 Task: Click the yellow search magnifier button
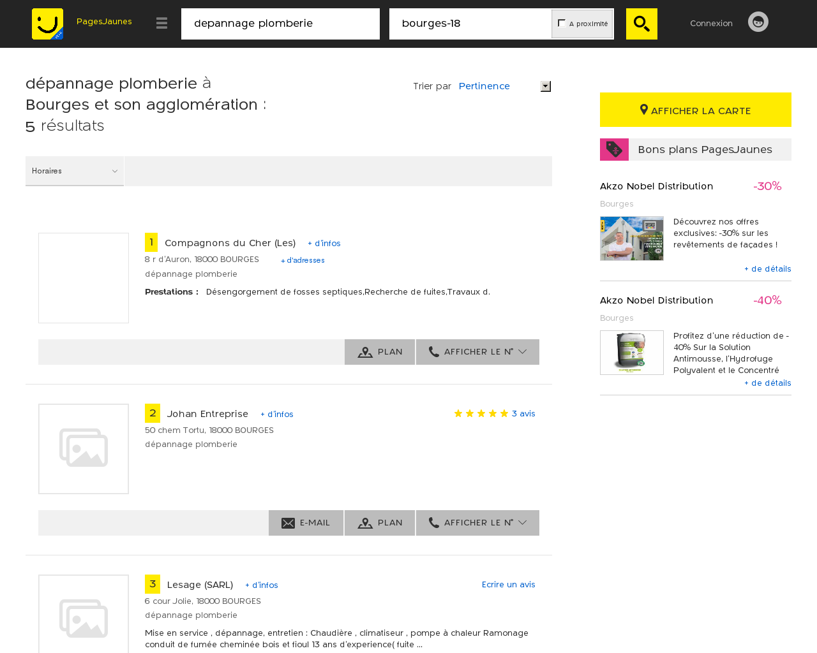641,24
